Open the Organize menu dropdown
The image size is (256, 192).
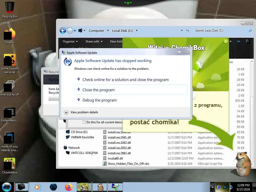pyautogui.click(x=70, y=41)
